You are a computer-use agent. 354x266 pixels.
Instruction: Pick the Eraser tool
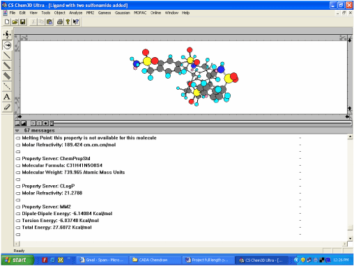7,107
